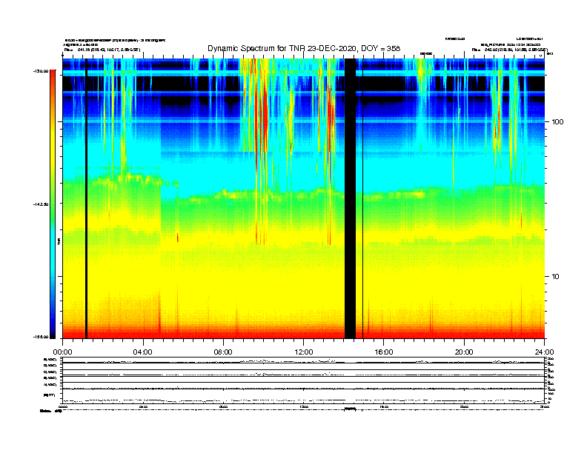
Task: Click the 12:00 label on the main time axis
Action: click(304, 352)
